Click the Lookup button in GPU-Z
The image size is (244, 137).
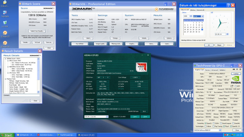pos(236,74)
